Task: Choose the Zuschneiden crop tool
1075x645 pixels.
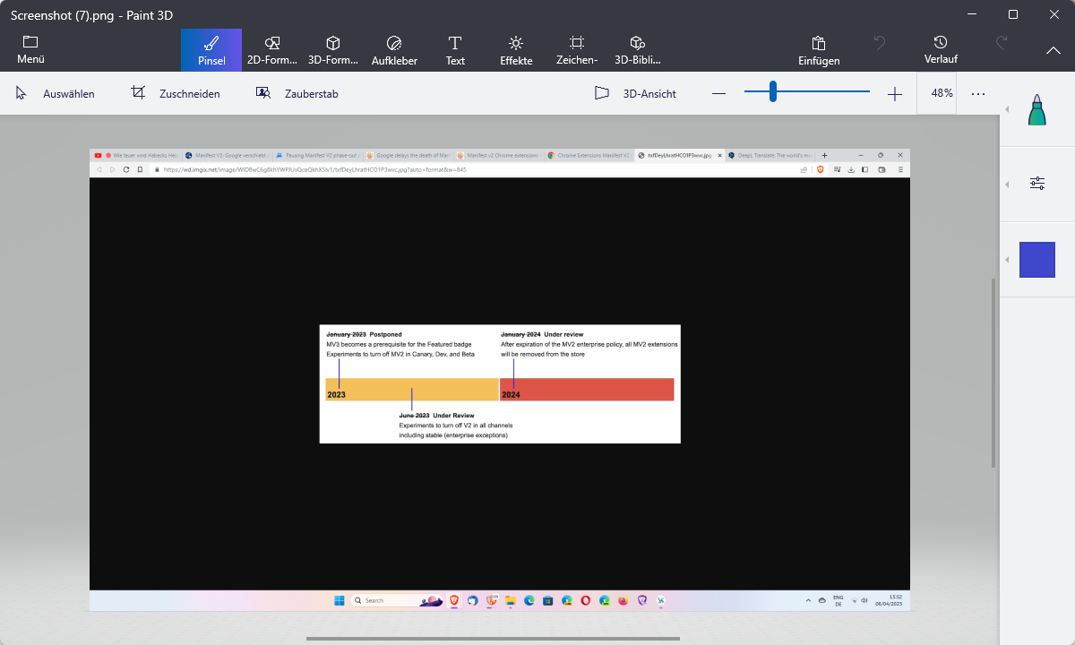Action: (x=176, y=93)
